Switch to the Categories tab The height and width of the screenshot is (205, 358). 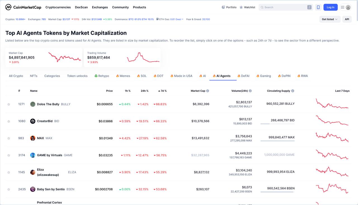tap(52, 76)
